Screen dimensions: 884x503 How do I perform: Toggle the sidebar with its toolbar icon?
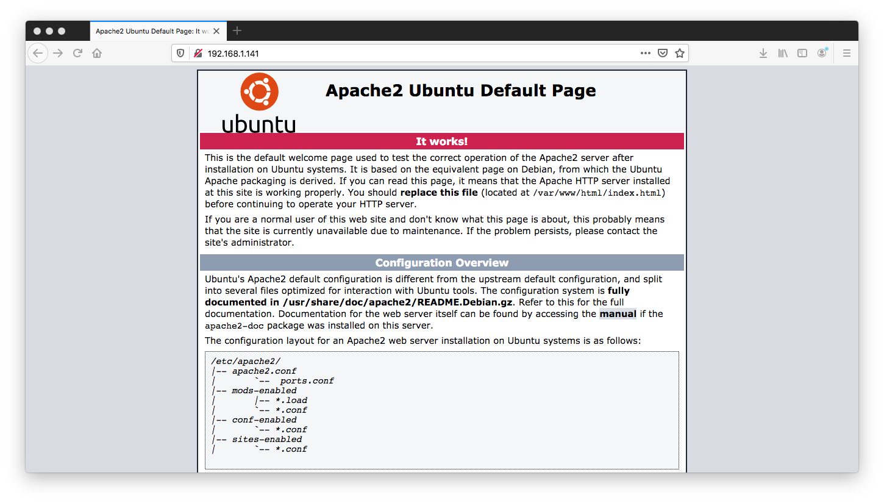pyautogui.click(x=802, y=53)
